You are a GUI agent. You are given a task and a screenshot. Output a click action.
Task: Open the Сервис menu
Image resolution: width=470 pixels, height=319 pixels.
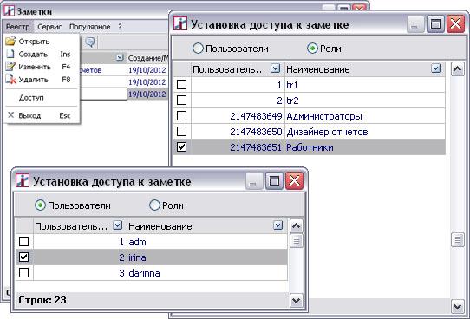point(49,27)
